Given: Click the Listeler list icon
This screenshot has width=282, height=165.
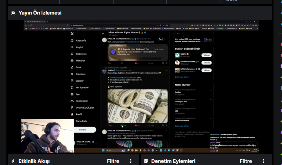Looking at the screenshot, I should [x=72, y=81].
